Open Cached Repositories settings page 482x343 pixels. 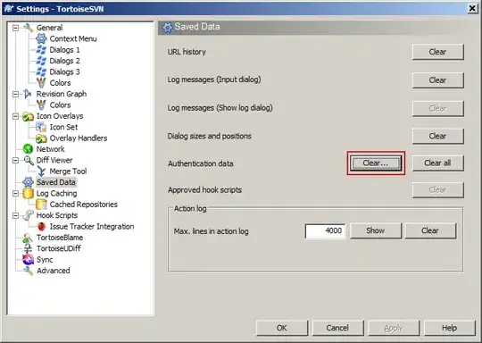point(84,205)
